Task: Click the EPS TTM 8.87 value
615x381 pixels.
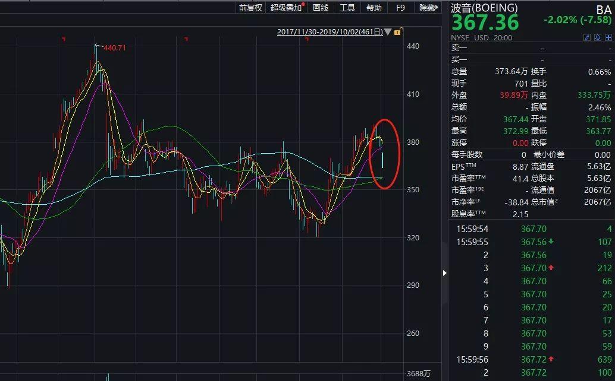Action: coord(520,167)
